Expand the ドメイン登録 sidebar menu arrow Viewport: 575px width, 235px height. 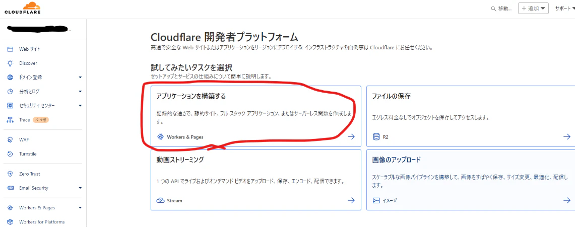point(80,77)
